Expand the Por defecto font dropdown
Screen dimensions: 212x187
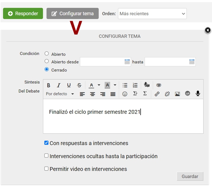click(x=60, y=94)
